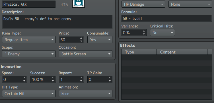Screen dimensions: 214x103
Task: Click the item icon thumbnail
Action: 79,3
